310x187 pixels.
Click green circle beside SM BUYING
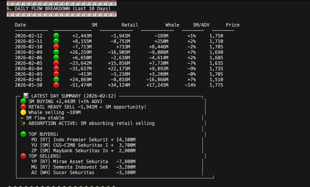tap(23, 102)
